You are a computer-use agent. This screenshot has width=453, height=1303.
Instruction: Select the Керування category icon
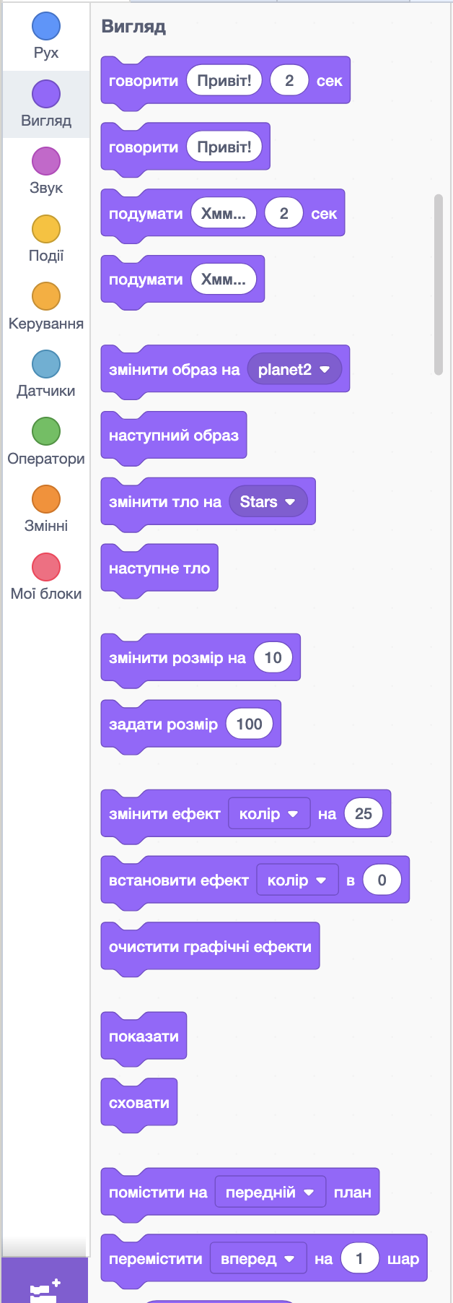point(46,297)
